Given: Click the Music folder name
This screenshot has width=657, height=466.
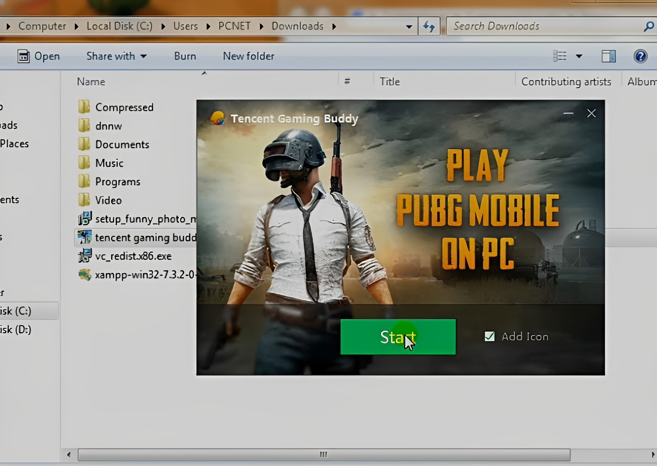Looking at the screenshot, I should click(x=109, y=163).
